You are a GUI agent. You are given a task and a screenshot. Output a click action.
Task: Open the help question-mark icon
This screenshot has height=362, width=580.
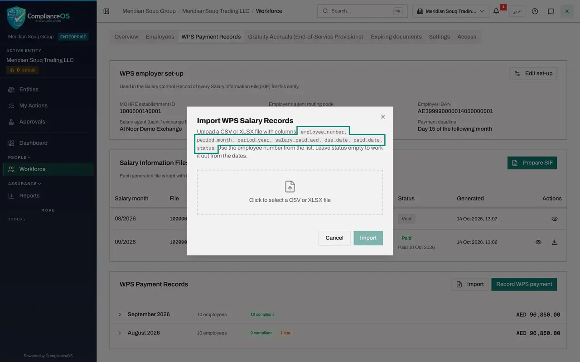[535, 11]
